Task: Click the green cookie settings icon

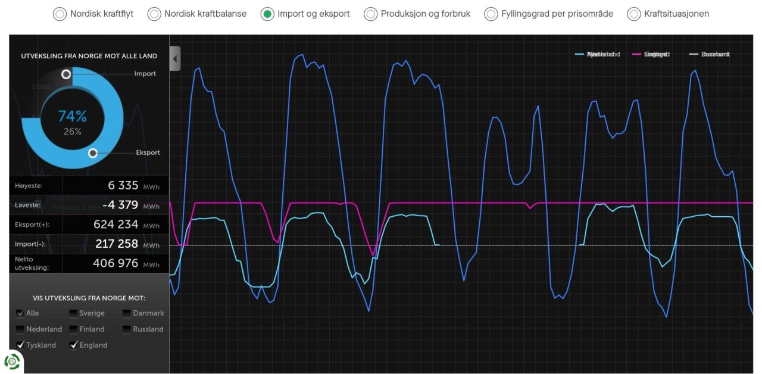Action: pyautogui.click(x=11, y=361)
